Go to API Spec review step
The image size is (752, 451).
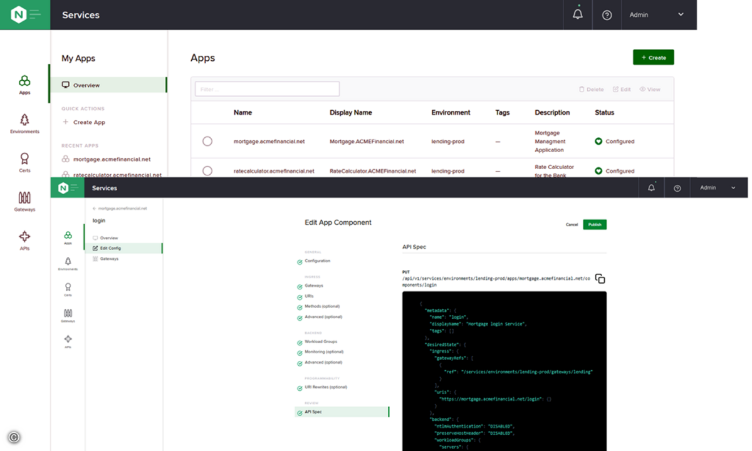pos(342,412)
